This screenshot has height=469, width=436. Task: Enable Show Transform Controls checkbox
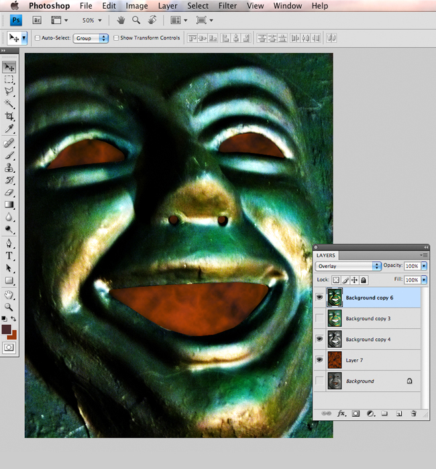(x=116, y=38)
